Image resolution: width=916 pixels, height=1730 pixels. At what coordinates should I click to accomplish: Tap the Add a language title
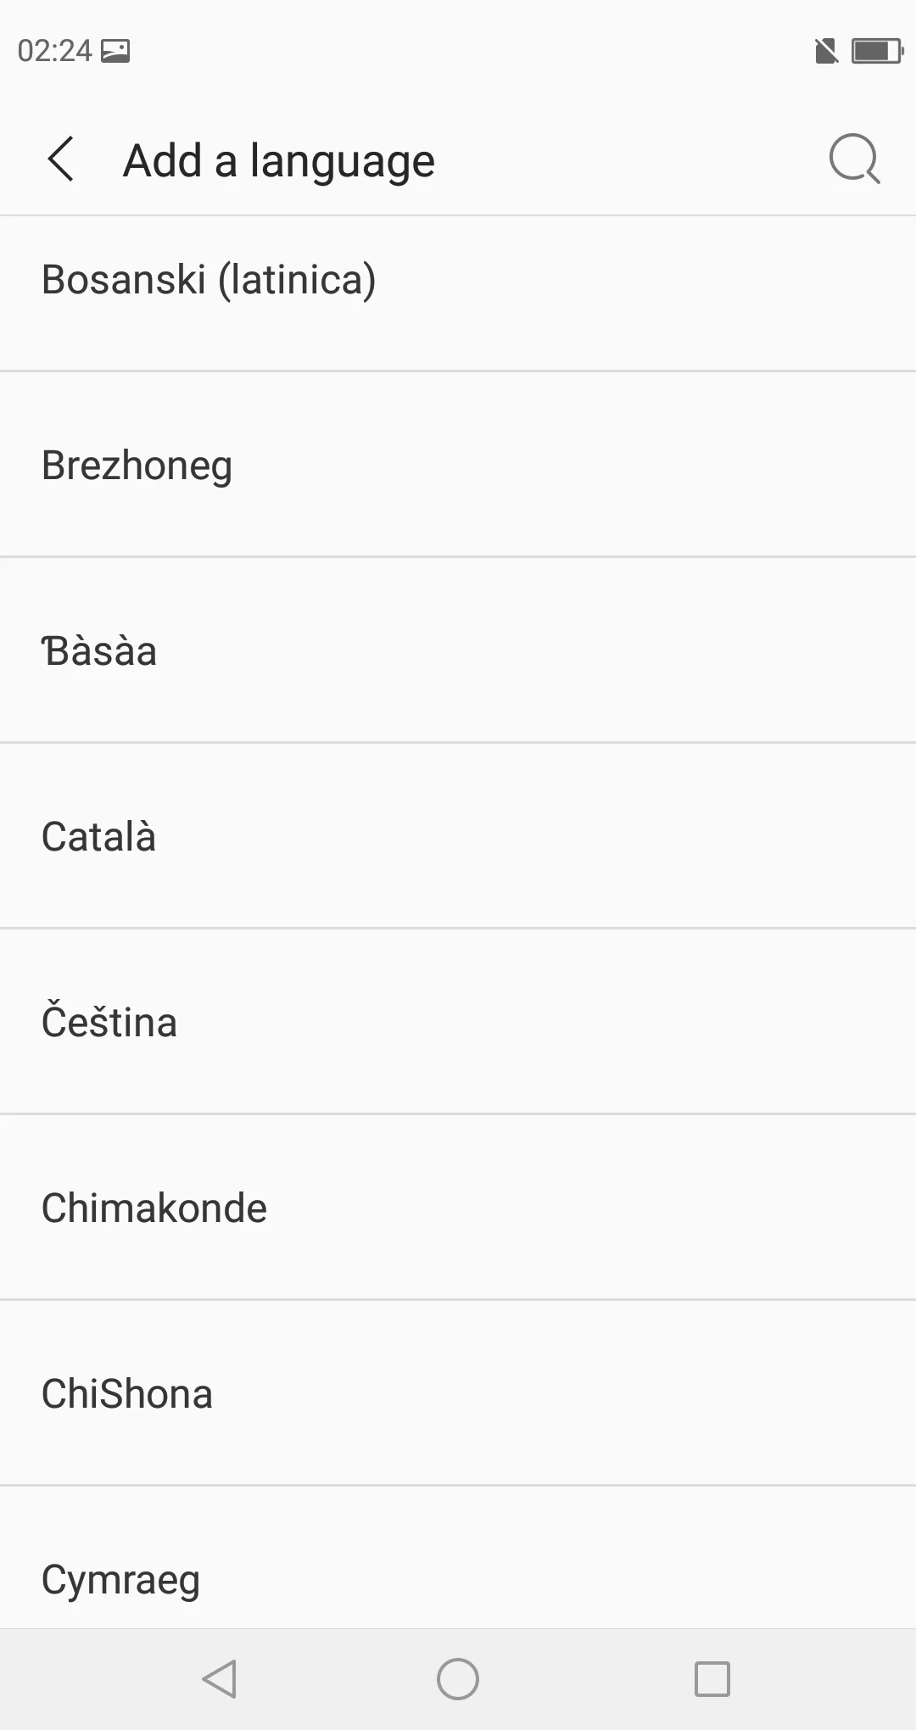(279, 161)
